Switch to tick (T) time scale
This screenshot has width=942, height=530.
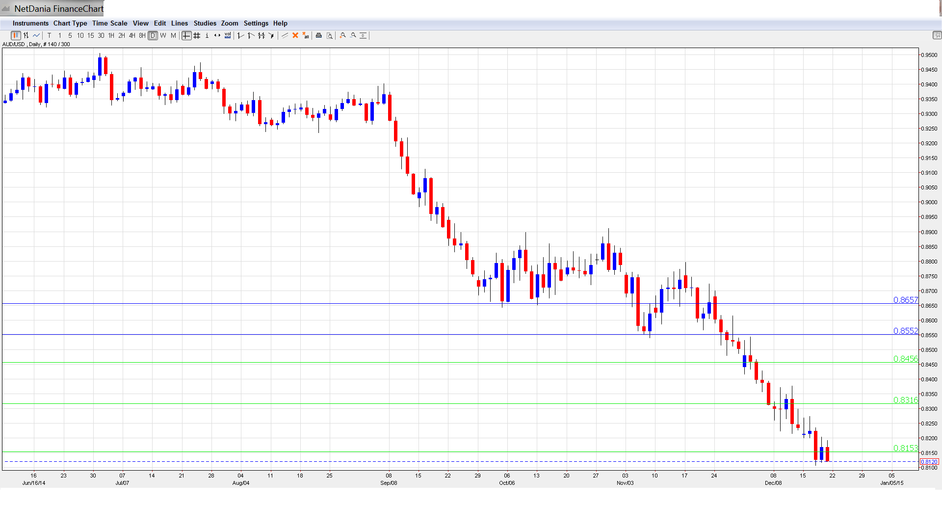tap(50, 35)
